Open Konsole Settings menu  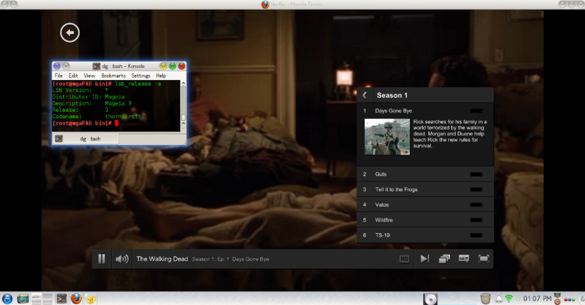pyautogui.click(x=141, y=76)
